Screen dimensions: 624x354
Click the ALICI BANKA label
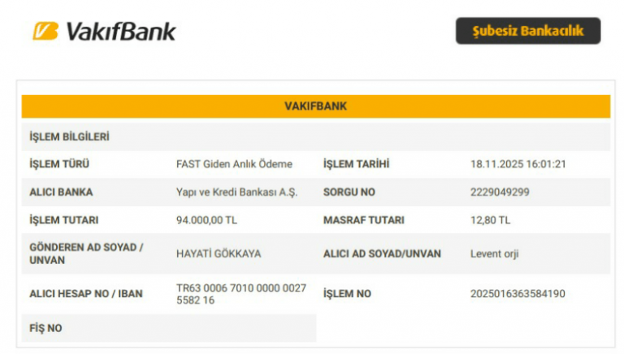[61, 192]
